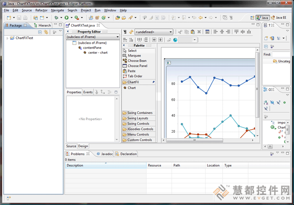Switch to the Hierarchy view tab
Screen dimensions: 294x205
point(42,25)
